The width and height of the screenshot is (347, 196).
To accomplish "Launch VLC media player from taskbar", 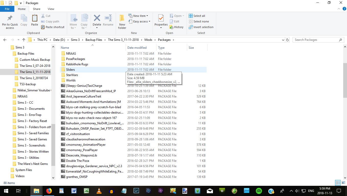I will coord(99,191).
